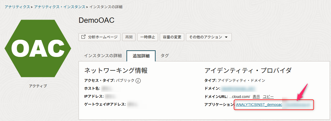Select the 追加詳細 tab
This screenshot has height=121, width=331.
point(141,56)
